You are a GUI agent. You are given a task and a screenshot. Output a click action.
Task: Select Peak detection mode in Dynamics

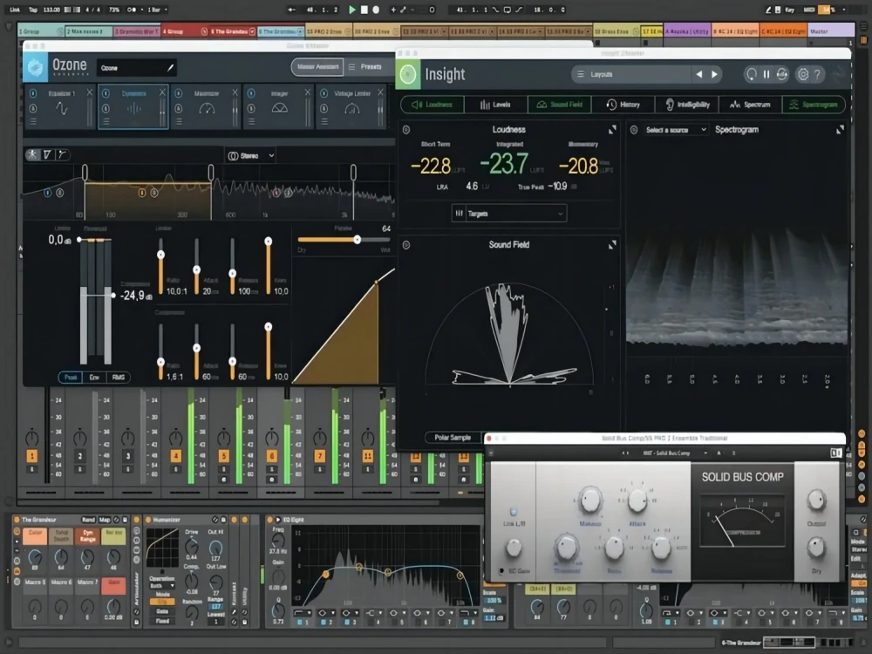(x=71, y=378)
